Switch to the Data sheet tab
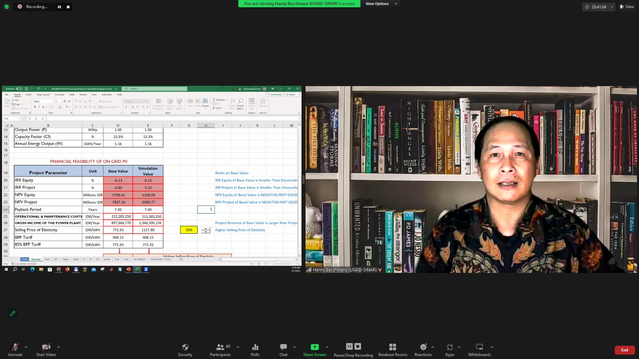 click(x=25, y=259)
